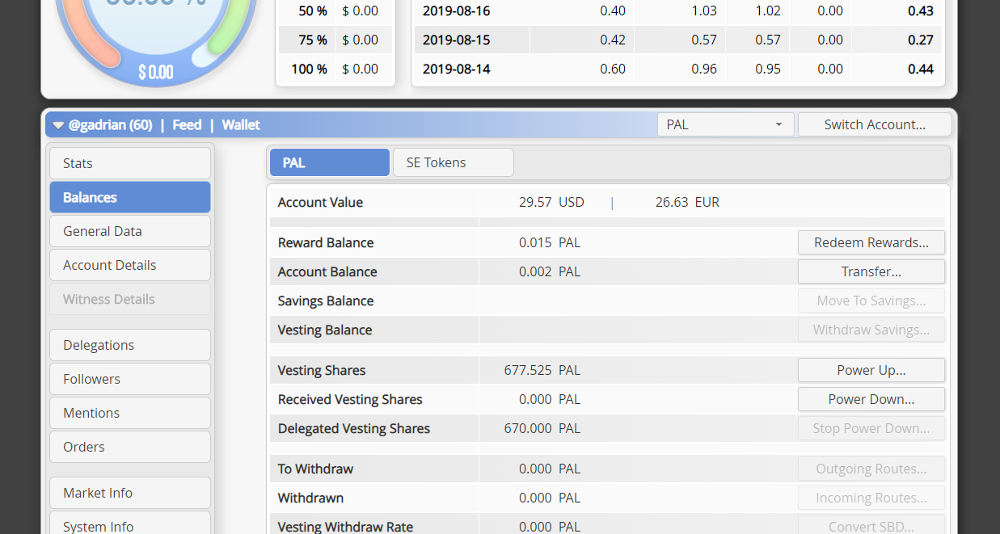This screenshot has width=1000, height=534.
Task: Click the Power Up button
Action: coord(871,370)
